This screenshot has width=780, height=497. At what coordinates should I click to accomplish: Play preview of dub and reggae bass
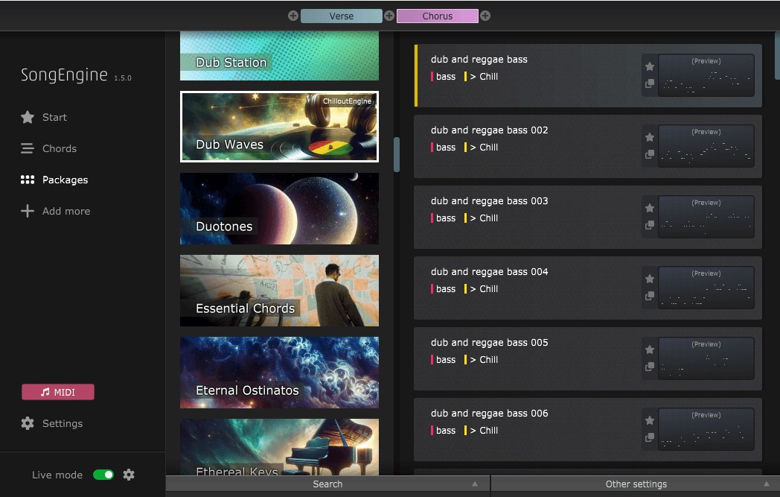[706, 75]
